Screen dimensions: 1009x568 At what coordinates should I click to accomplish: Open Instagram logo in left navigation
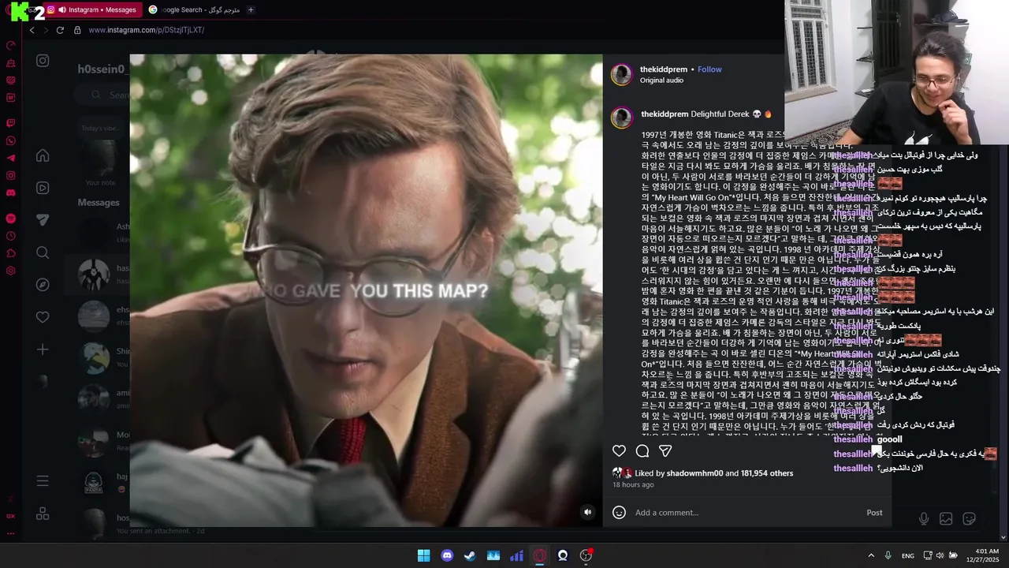click(43, 61)
